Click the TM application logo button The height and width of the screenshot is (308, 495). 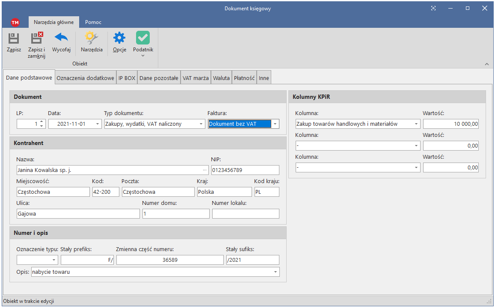15,22
